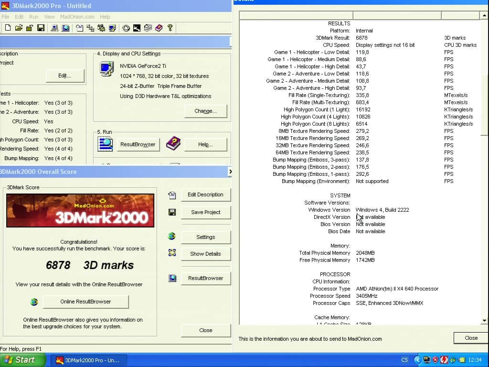Collapse the 3DMark2000 Overall Score panel arrow
Viewport: 489px width, 367px height.
coord(230,172)
